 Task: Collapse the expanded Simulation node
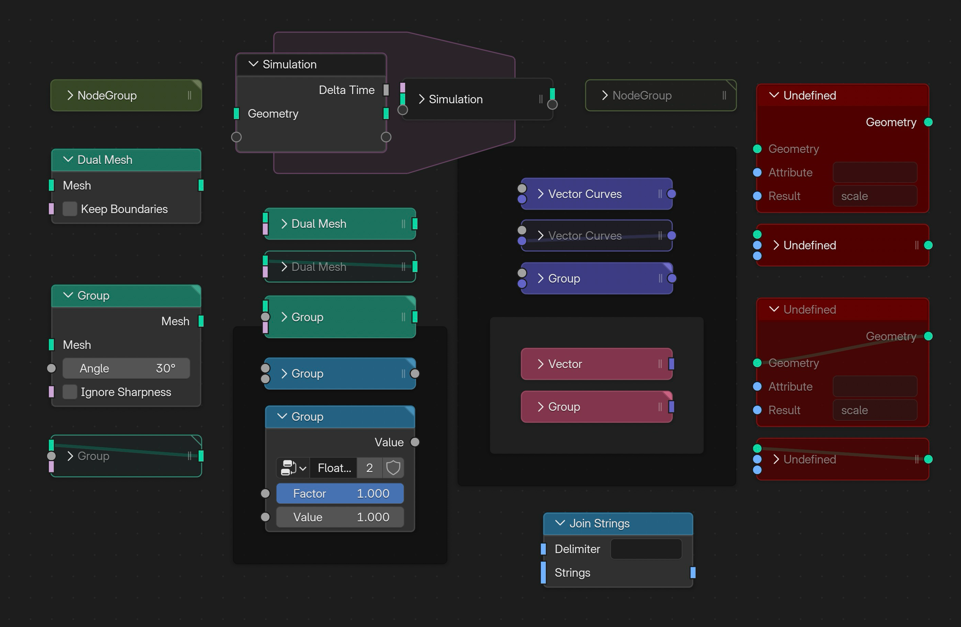[x=253, y=64]
